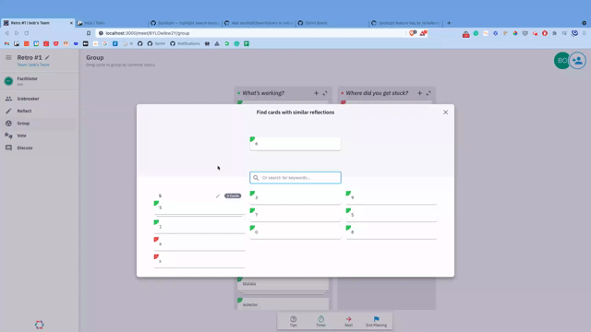This screenshot has height=332, width=591.
Task: Switch to the Spotlight feature flag tab
Action: click(x=406, y=23)
